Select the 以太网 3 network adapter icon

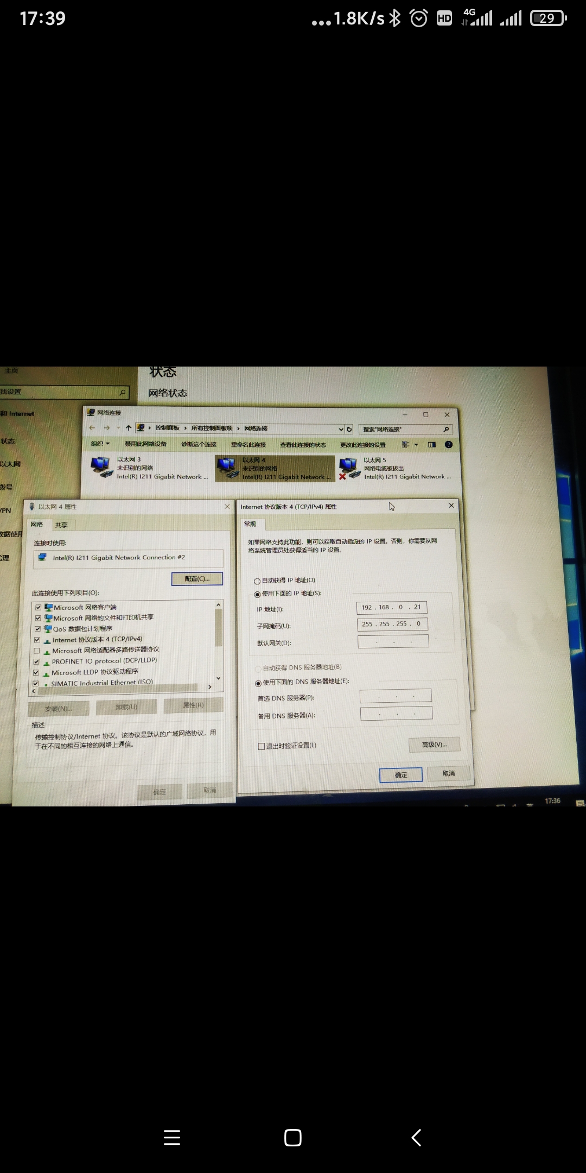pos(102,468)
